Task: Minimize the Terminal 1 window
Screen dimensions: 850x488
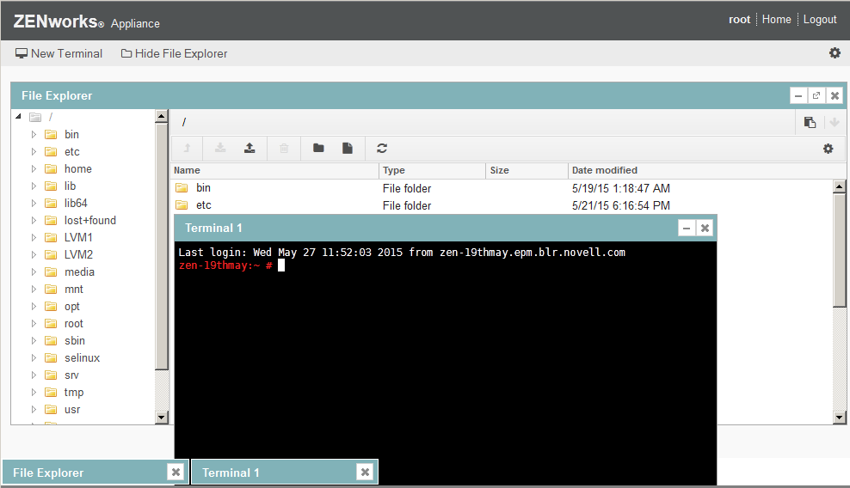Action: pos(687,228)
